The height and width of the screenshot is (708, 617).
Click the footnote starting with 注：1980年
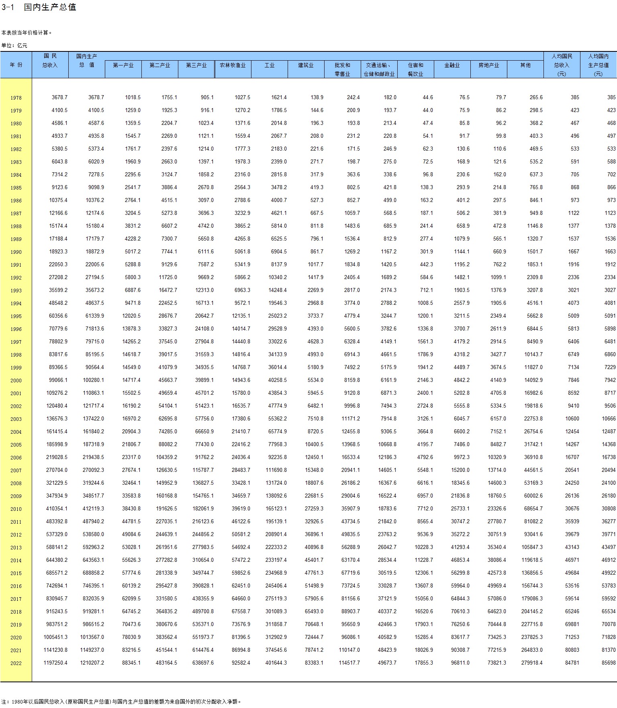point(121,702)
